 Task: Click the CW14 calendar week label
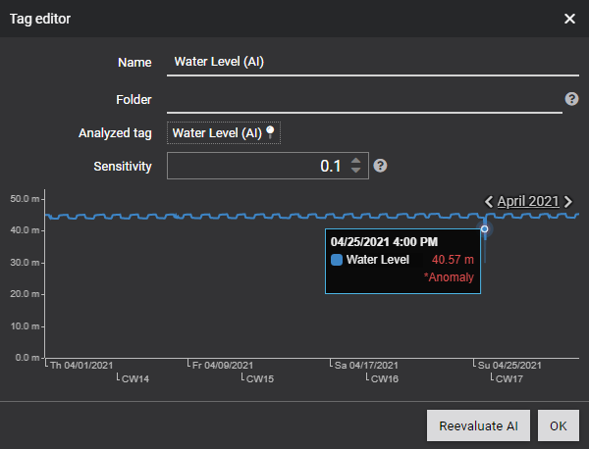(x=135, y=378)
